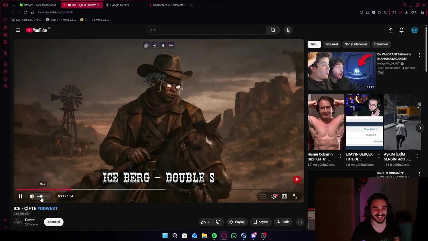
Task: Open the VALORANT hileleri video thumbnail
Action: (341, 71)
